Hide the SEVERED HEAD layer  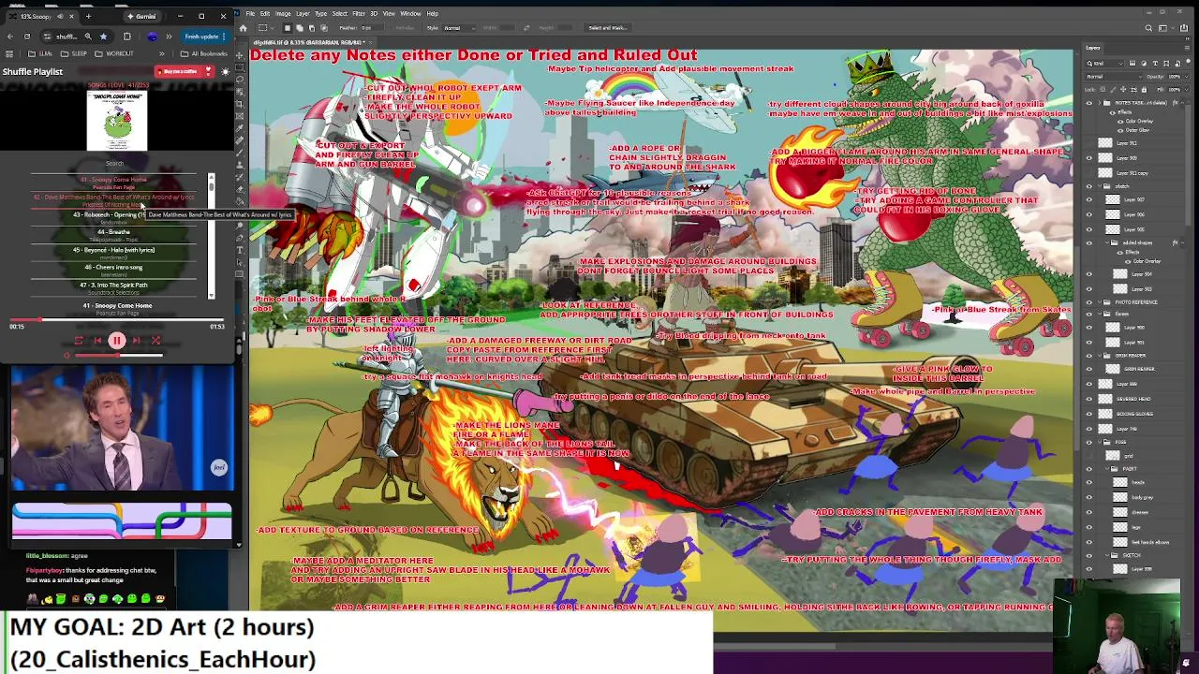(1089, 399)
